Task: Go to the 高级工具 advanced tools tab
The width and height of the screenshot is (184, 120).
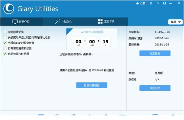Action: click(106, 22)
